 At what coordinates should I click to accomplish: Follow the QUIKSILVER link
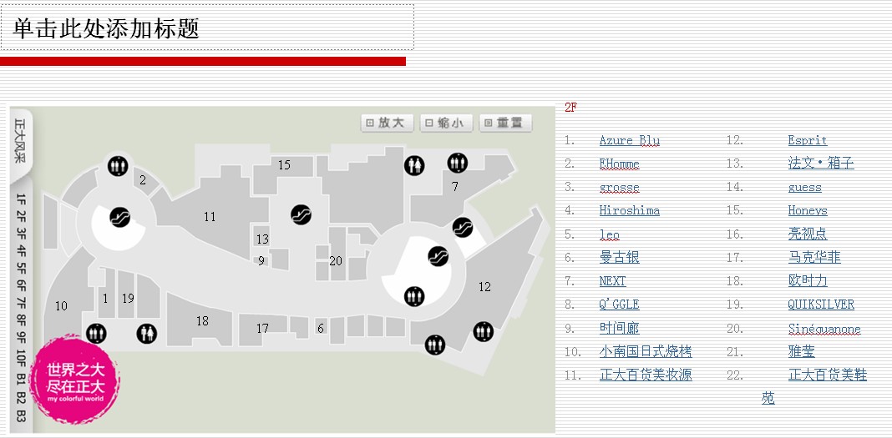(x=820, y=305)
